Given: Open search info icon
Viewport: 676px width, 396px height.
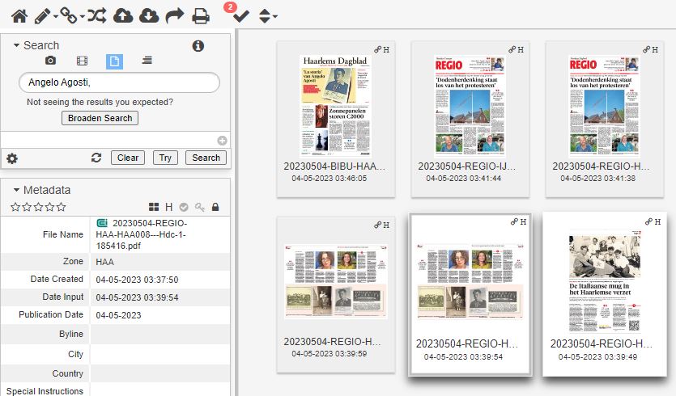Looking at the screenshot, I should click(198, 46).
